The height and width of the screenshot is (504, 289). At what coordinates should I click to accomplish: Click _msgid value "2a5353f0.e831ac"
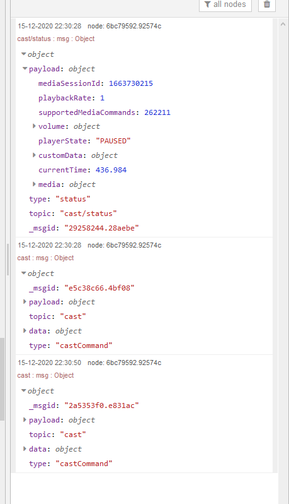tap(101, 405)
